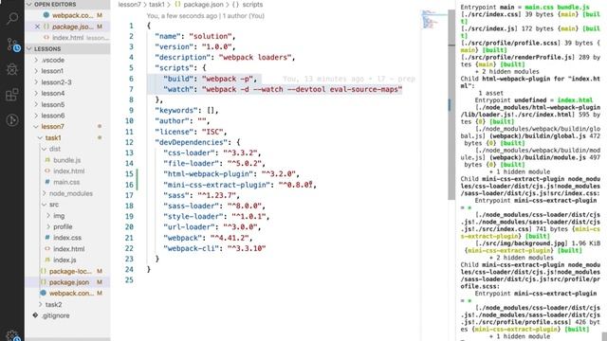The image size is (607, 341).
Task: Collapse the src folder
Action: pyautogui.click(x=44, y=205)
